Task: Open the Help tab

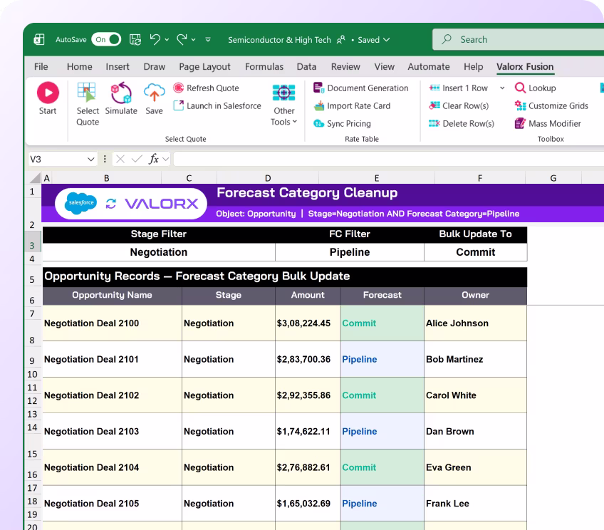Action: pyautogui.click(x=474, y=67)
